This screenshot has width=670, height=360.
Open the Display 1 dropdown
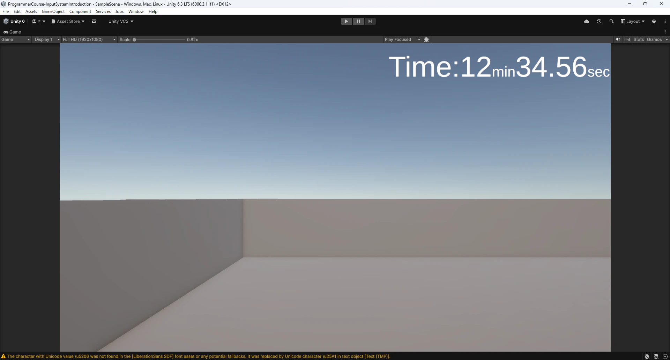click(x=47, y=39)
